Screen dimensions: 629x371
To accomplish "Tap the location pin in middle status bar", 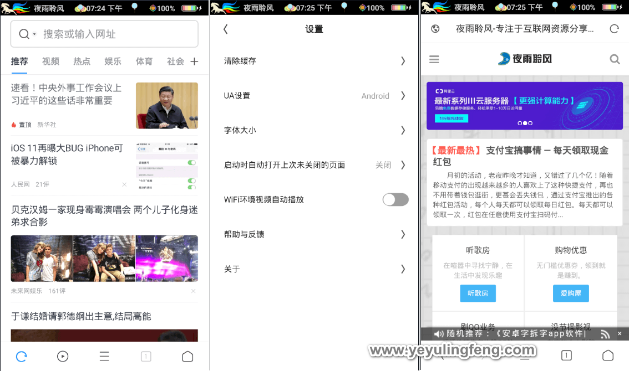I will point(344,7).
